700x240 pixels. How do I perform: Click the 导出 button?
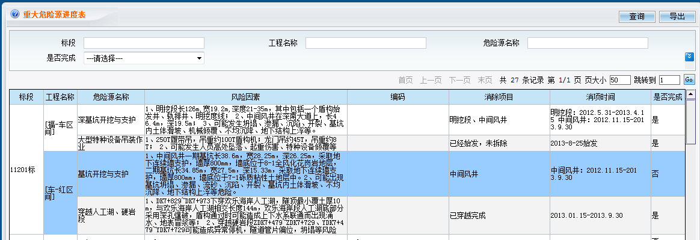point(677,16)
